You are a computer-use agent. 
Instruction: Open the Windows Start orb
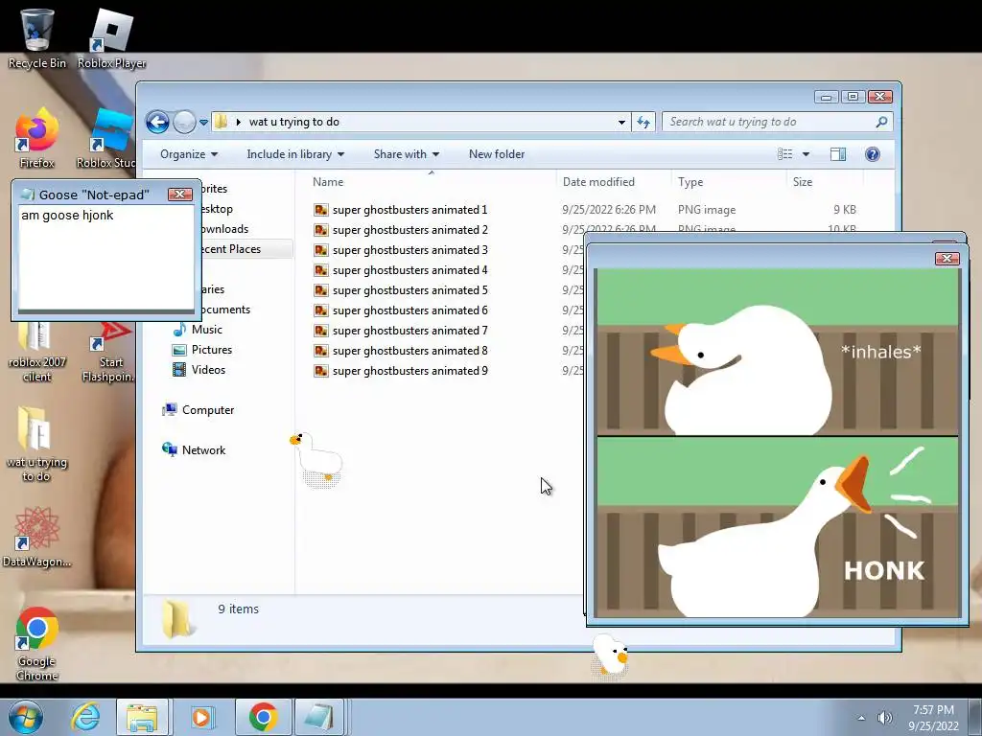(26, 717)
